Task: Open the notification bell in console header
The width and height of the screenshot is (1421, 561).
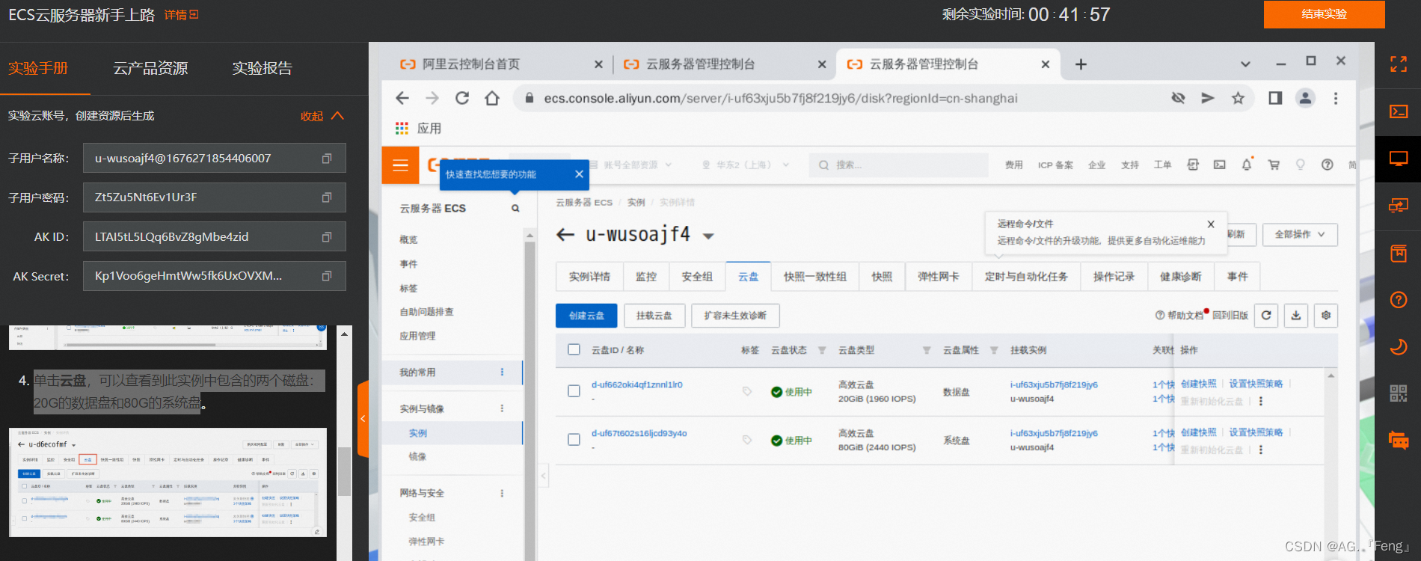Action: pos(1247,165)
